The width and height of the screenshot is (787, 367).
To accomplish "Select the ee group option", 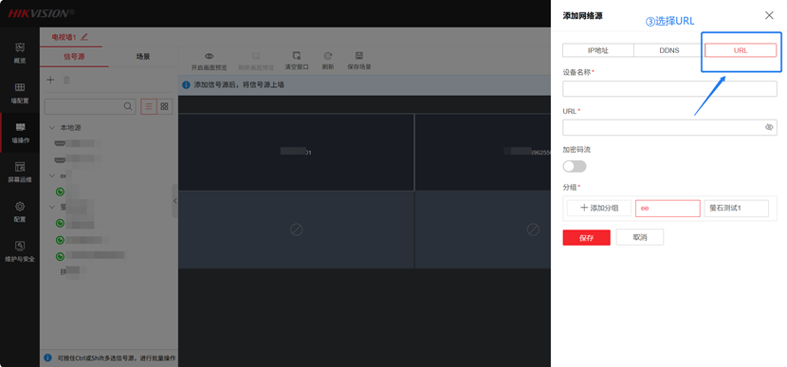I will point(668,209).
